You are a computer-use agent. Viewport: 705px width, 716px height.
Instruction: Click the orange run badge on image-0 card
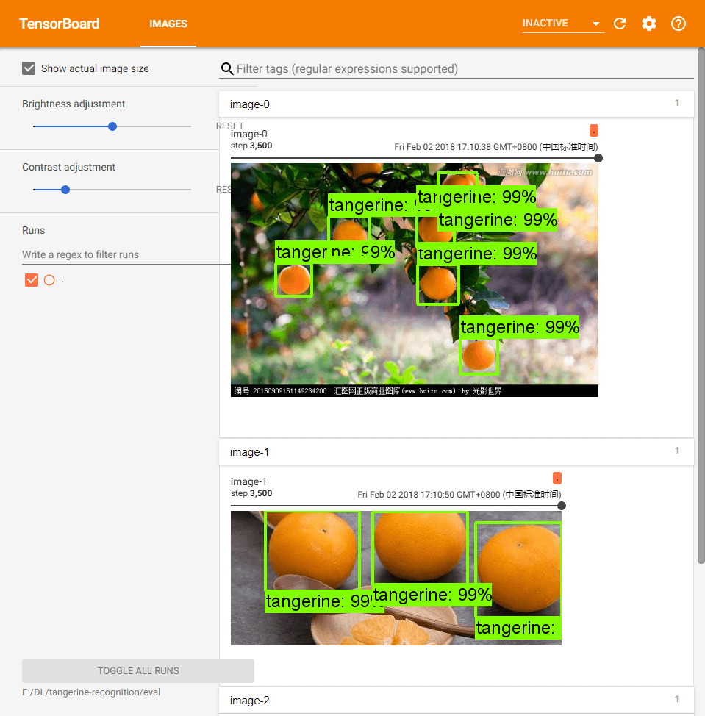click(x=594, y=130)
